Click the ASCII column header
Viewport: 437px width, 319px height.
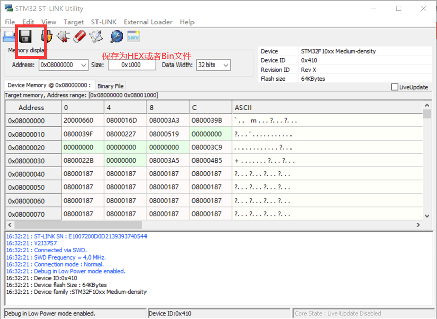point(327,108)
